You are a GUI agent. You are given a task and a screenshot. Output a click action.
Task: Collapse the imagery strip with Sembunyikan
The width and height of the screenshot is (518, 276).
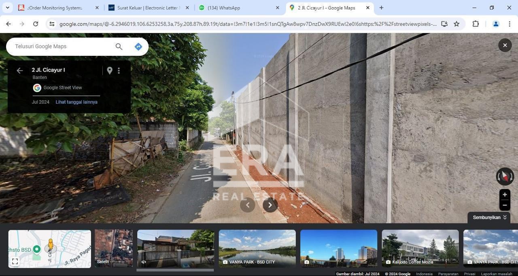click(x=489, y=217)
